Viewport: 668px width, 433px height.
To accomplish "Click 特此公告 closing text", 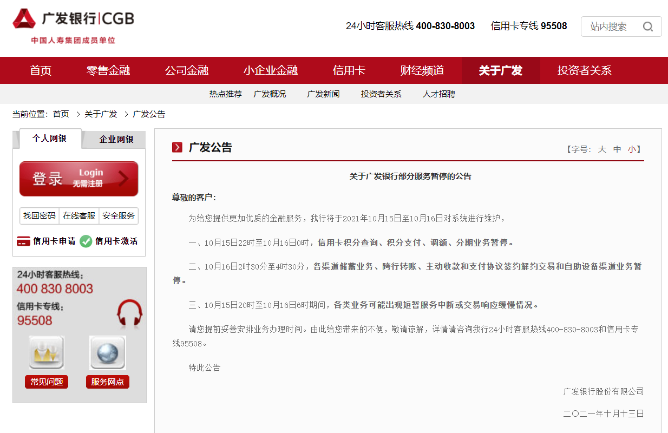I will coord(205,368).
